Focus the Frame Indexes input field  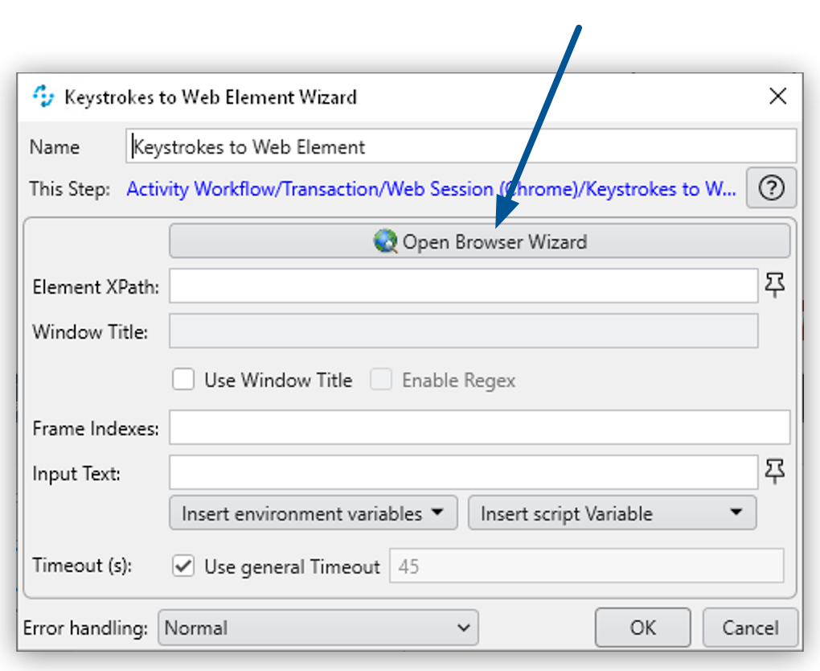pyautogui.click(x=481, y=427)
